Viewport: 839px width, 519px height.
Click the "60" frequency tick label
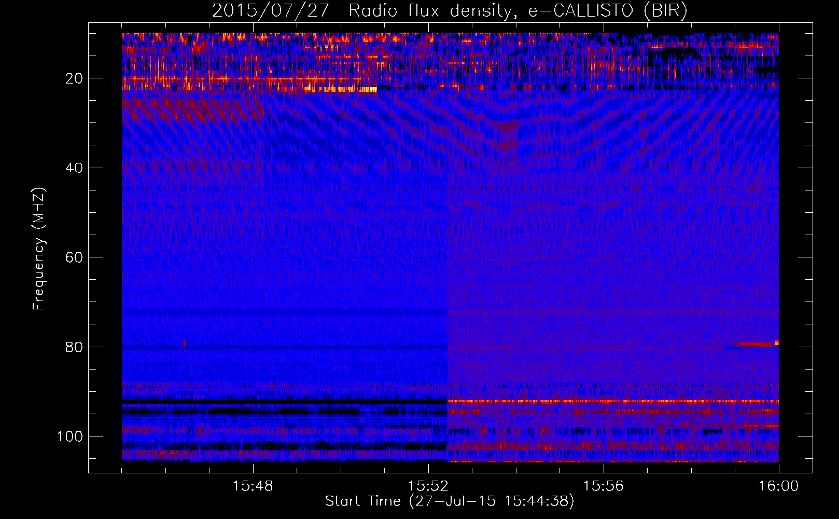pyautogui.click(x=74, y=257)
